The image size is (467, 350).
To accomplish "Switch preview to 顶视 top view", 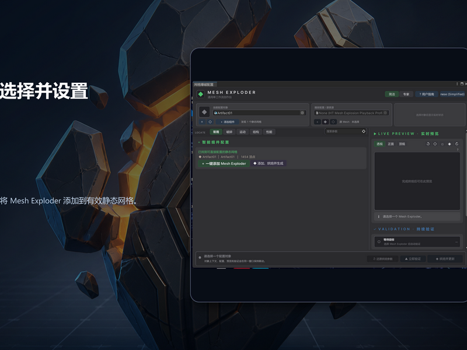I will (x=402, y=143).
